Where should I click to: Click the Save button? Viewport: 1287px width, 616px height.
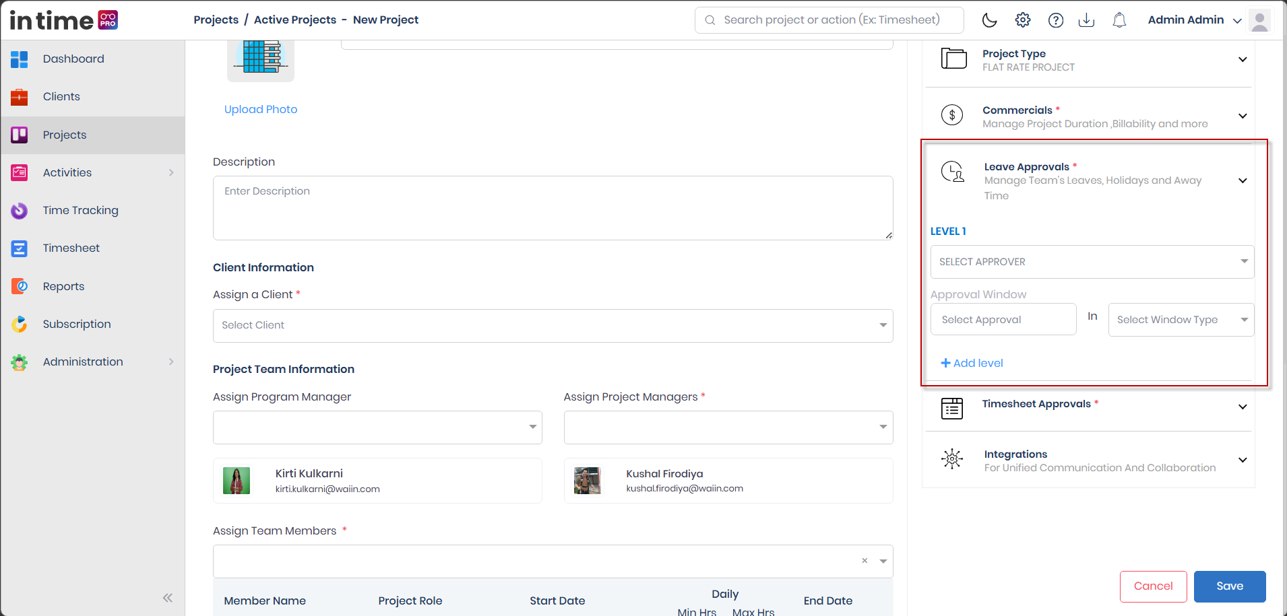1230,586
